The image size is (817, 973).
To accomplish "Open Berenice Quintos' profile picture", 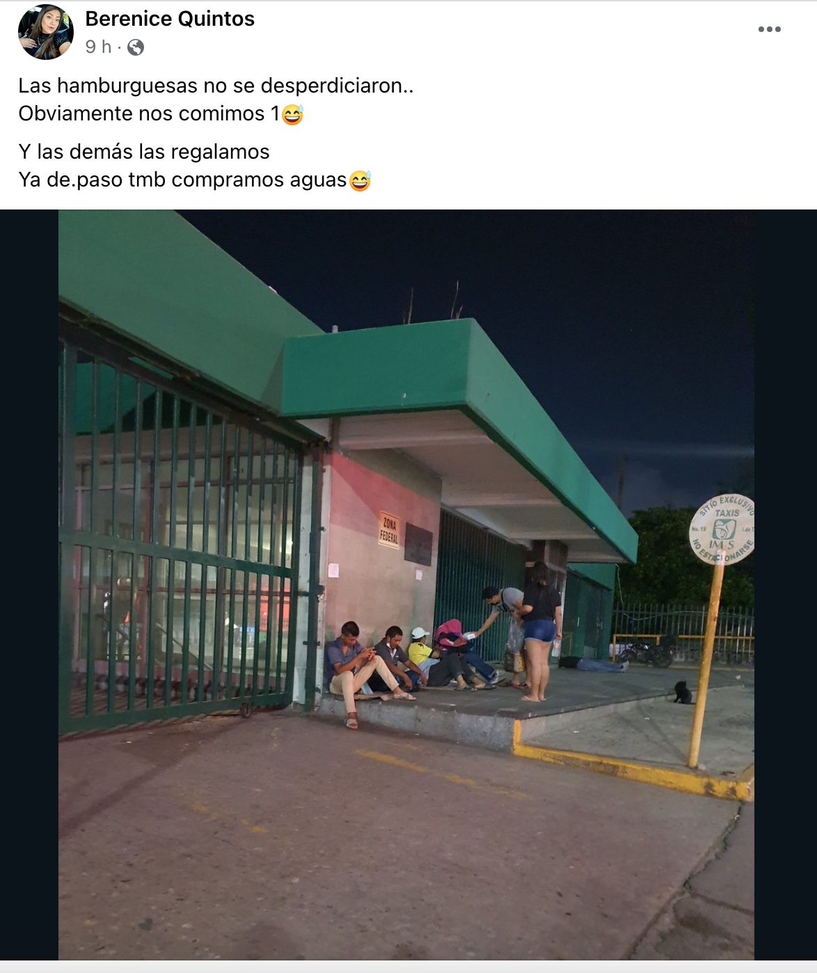I will (45, 31).
